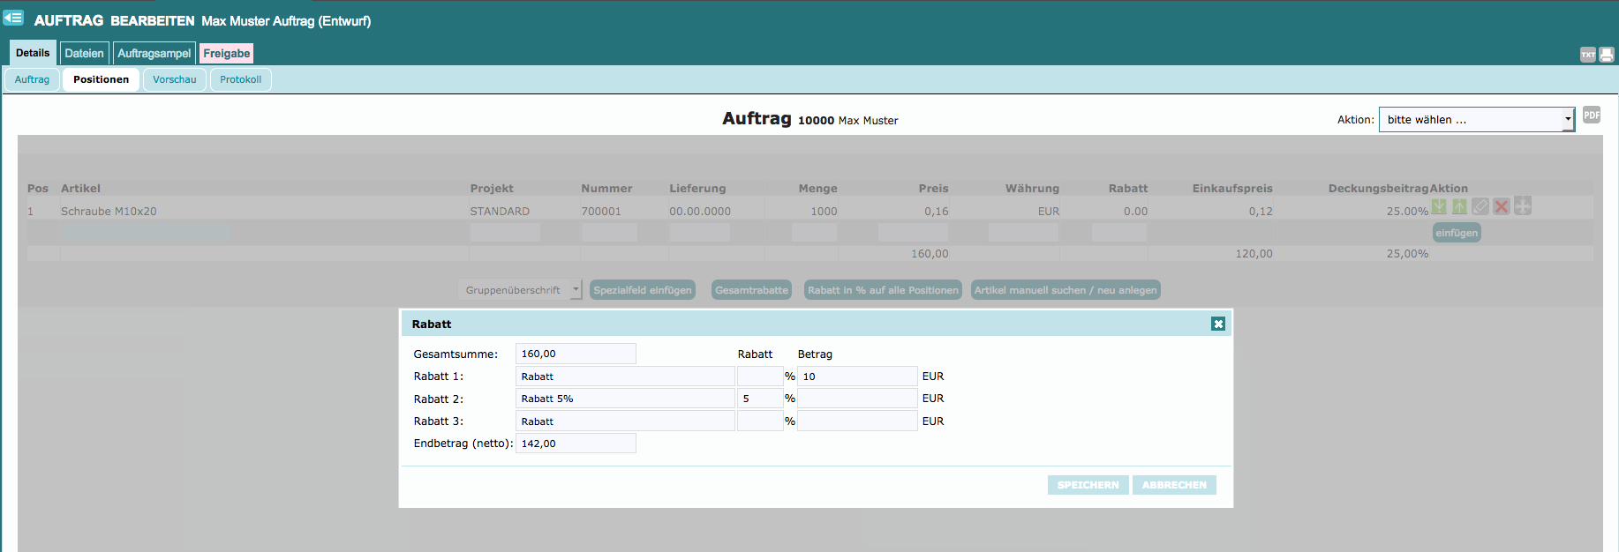
Task: Select the Auftragsampel tab
Action: tap(154, 54)
